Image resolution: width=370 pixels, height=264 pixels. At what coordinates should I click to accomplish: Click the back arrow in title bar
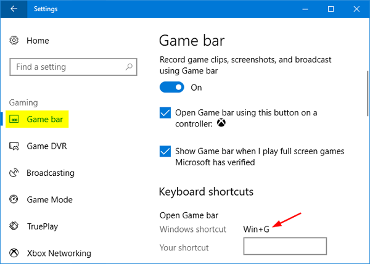coord(14,9)
